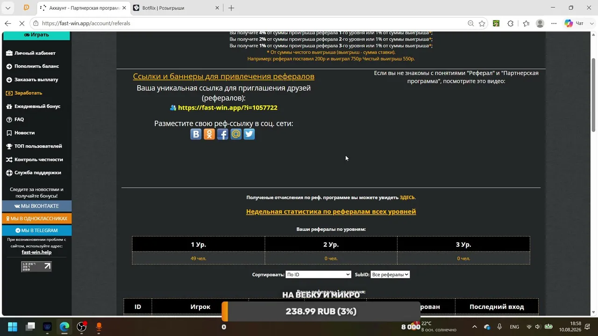
Task: Click the '3 Ур.' column header
Action: point(463,245)
